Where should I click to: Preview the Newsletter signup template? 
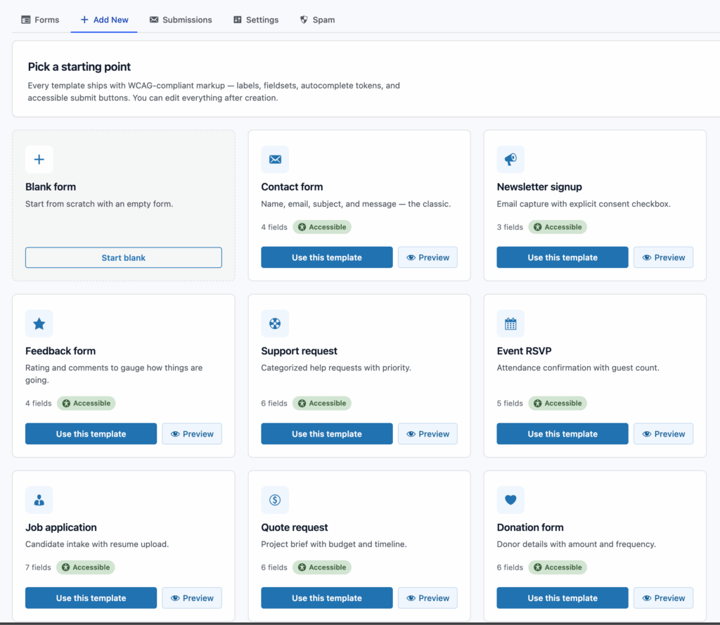664,257
